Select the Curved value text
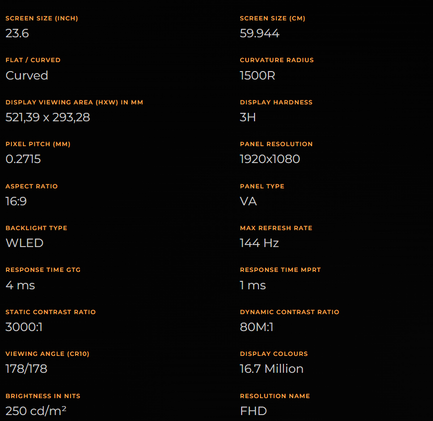This screenshot has width=433, height=421. (x=27, y=76)
